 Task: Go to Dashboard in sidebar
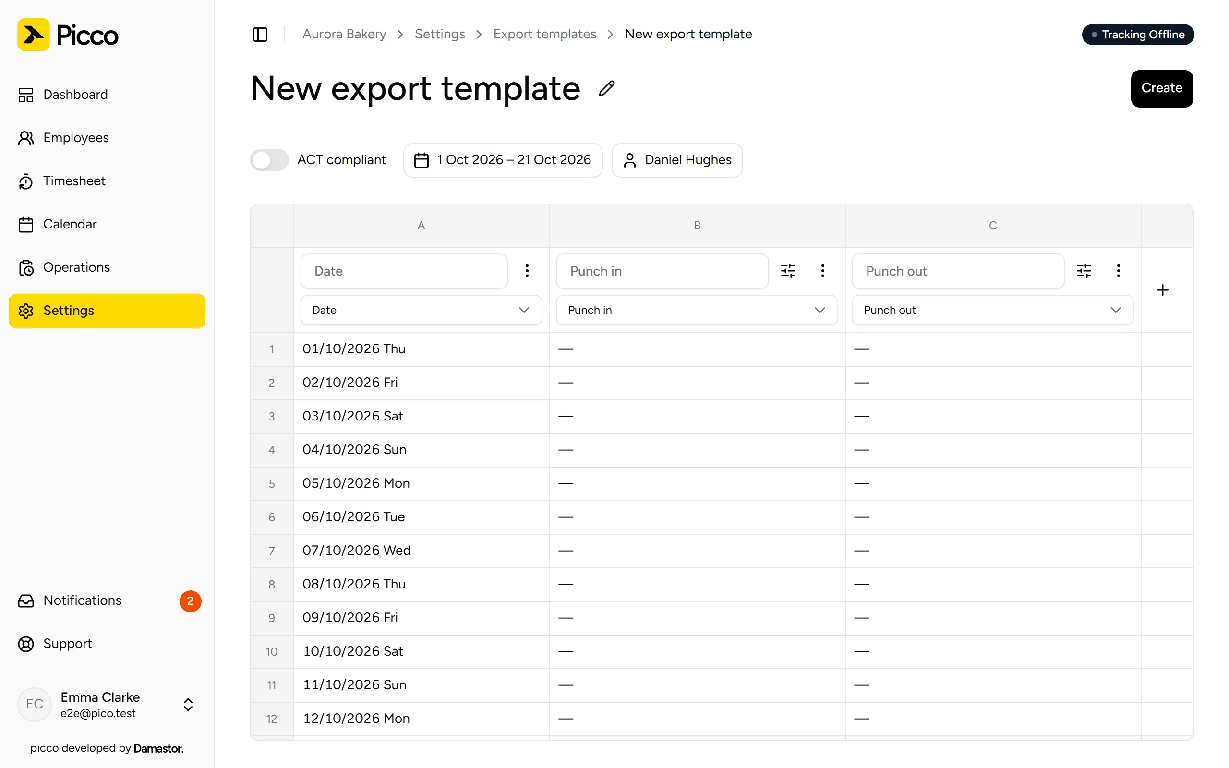pyautogui.click(x=107, y=95)
